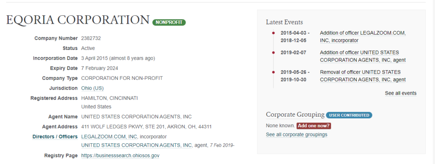Open See all corporate groupings link
The image size is (435, 164).
tap(297, 134)
